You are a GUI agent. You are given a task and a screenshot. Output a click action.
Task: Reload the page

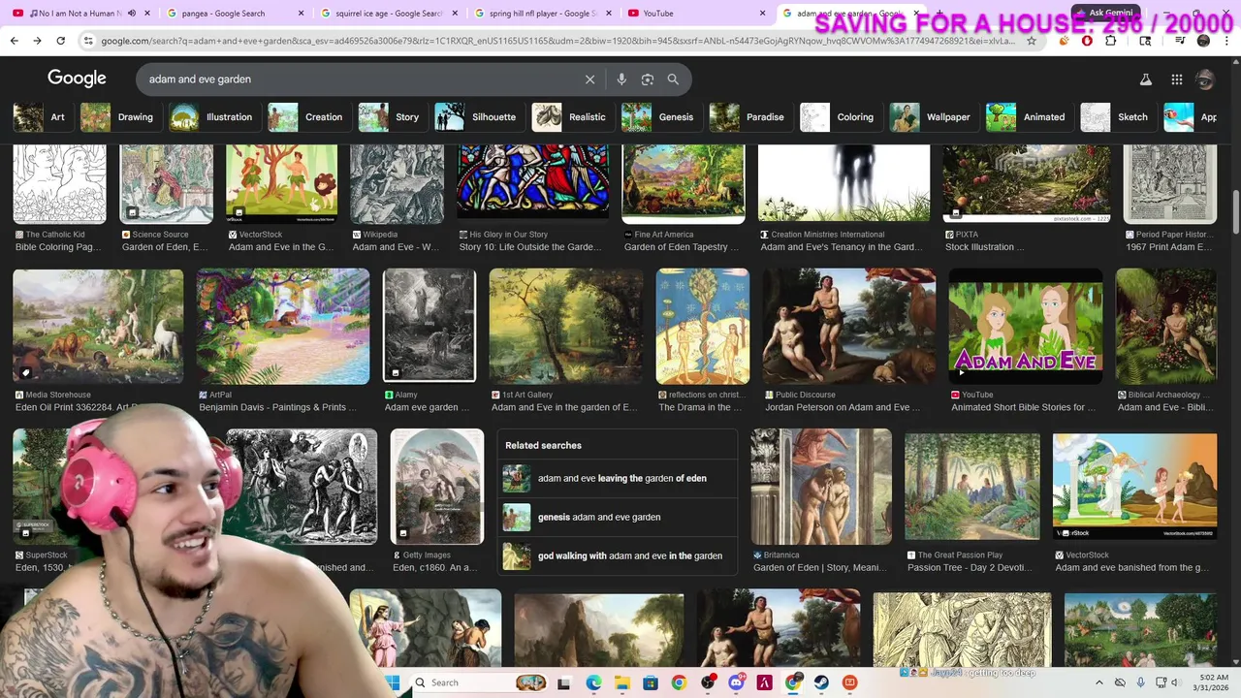pos(60,41)
